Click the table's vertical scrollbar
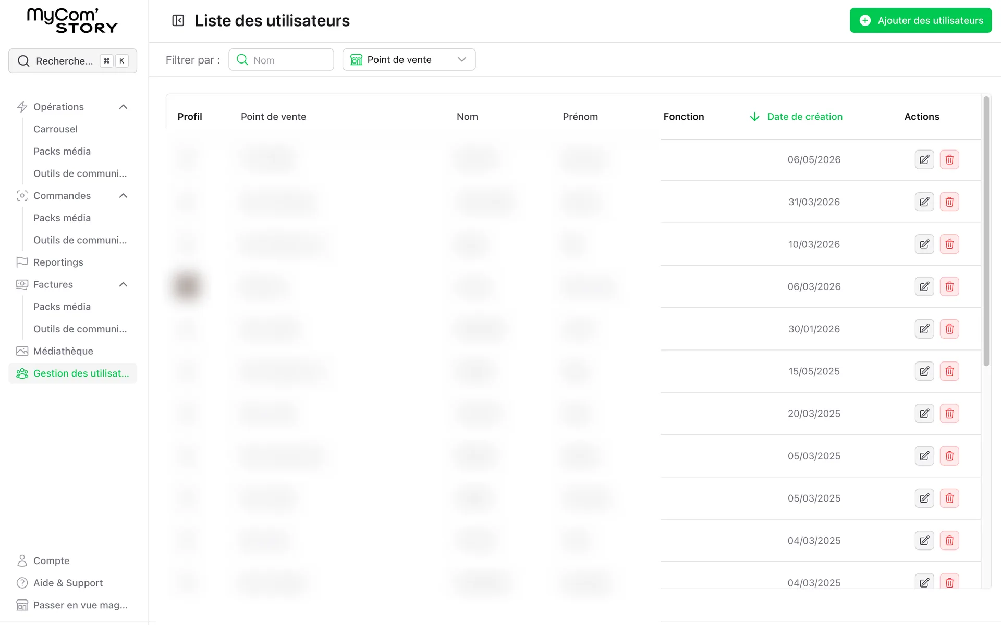Viewport: 1001px width, 625px height. click(986, 231)
